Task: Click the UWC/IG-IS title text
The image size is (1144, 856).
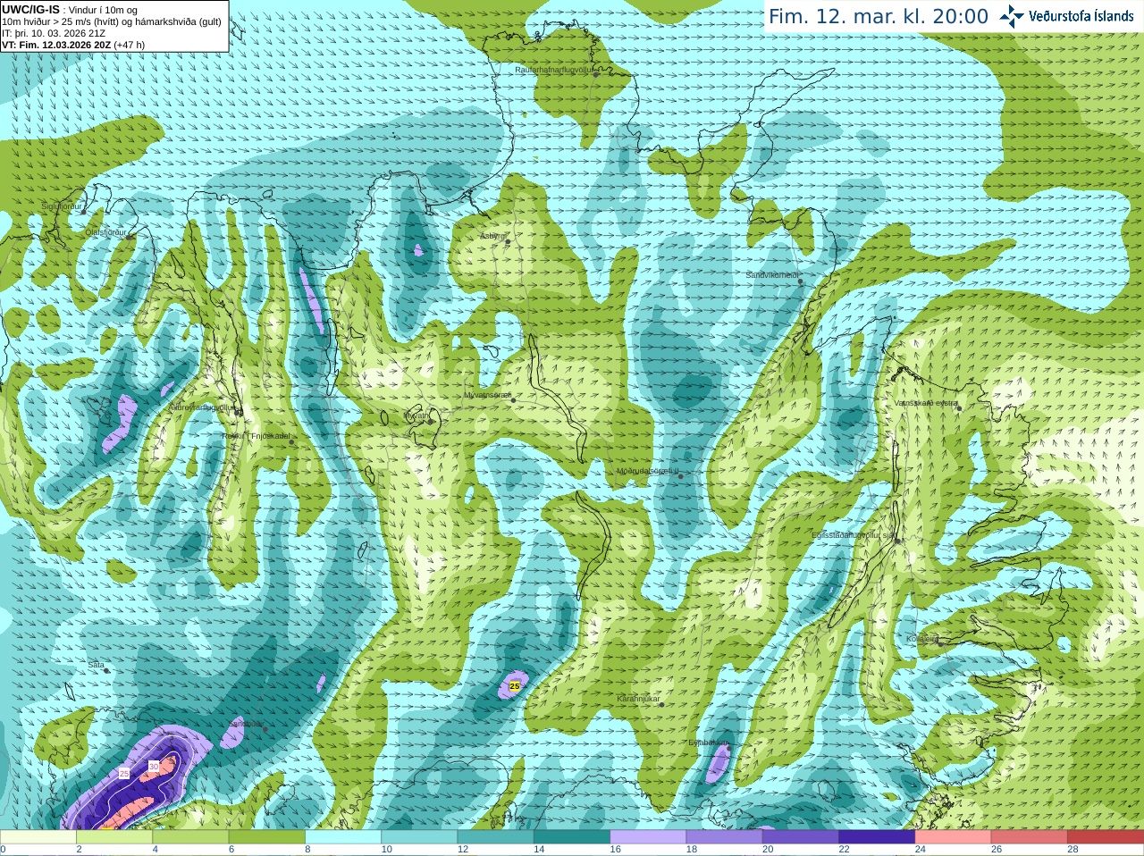Action: pyautogui.click(x=31, y=10)
